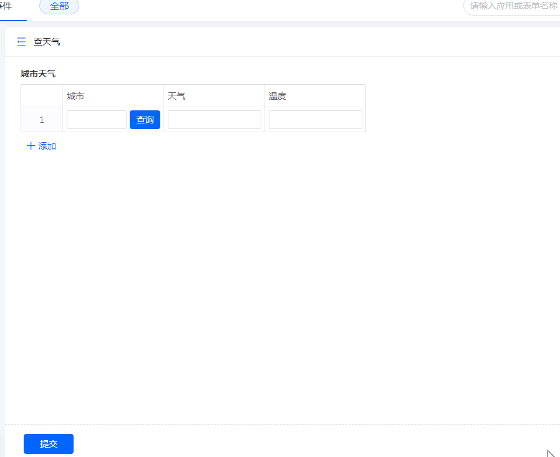The width and height of the screenshot is (560, 457).
Task: Click the 城市天气 section label
Action: (x=38, y=74)
